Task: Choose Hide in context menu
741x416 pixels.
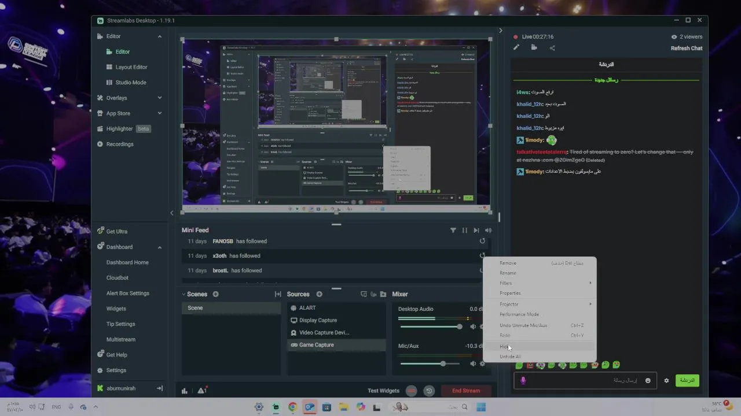Action: pos(540,347)
